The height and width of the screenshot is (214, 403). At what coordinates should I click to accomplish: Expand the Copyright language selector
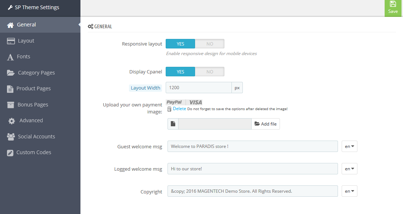point(349,191)
